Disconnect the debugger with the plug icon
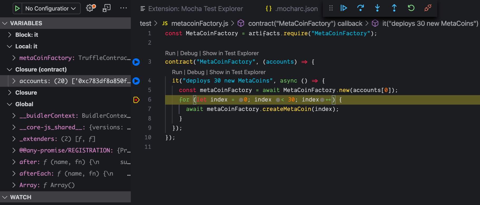This screenshot has height=205, width=480. (x=428, y=8)
